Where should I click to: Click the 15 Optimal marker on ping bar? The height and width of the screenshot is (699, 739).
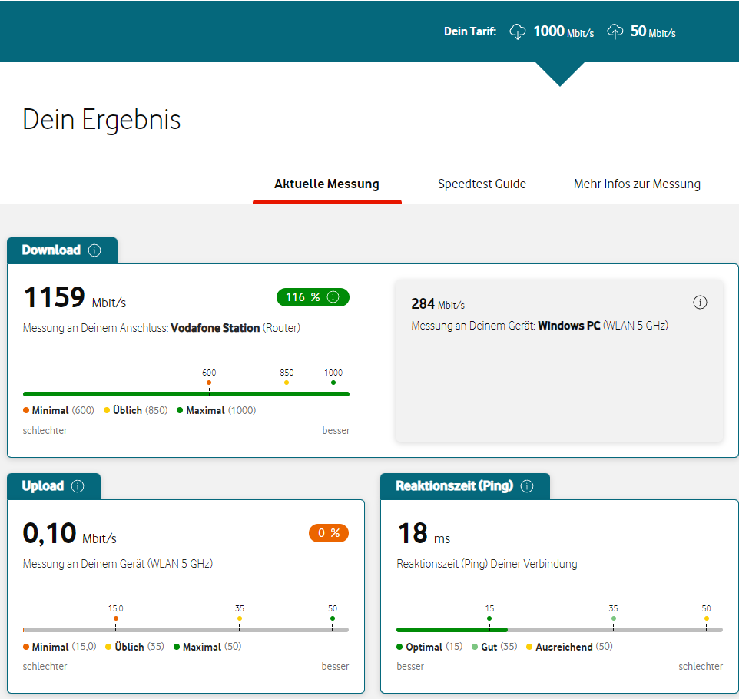point(489,618)
